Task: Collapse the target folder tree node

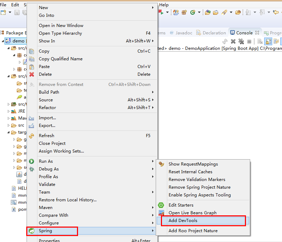Action: (8, 132)
